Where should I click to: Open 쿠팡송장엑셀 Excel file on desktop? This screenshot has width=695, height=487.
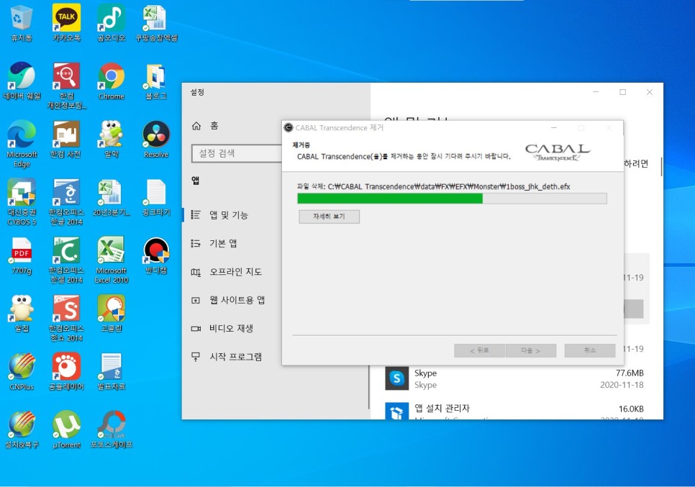(x=156, y=23)
